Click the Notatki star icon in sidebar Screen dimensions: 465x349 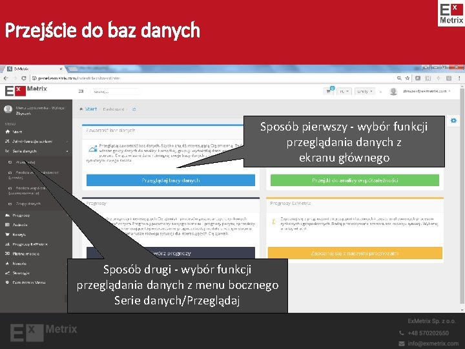pyautogui.click(x=8, y=264)
